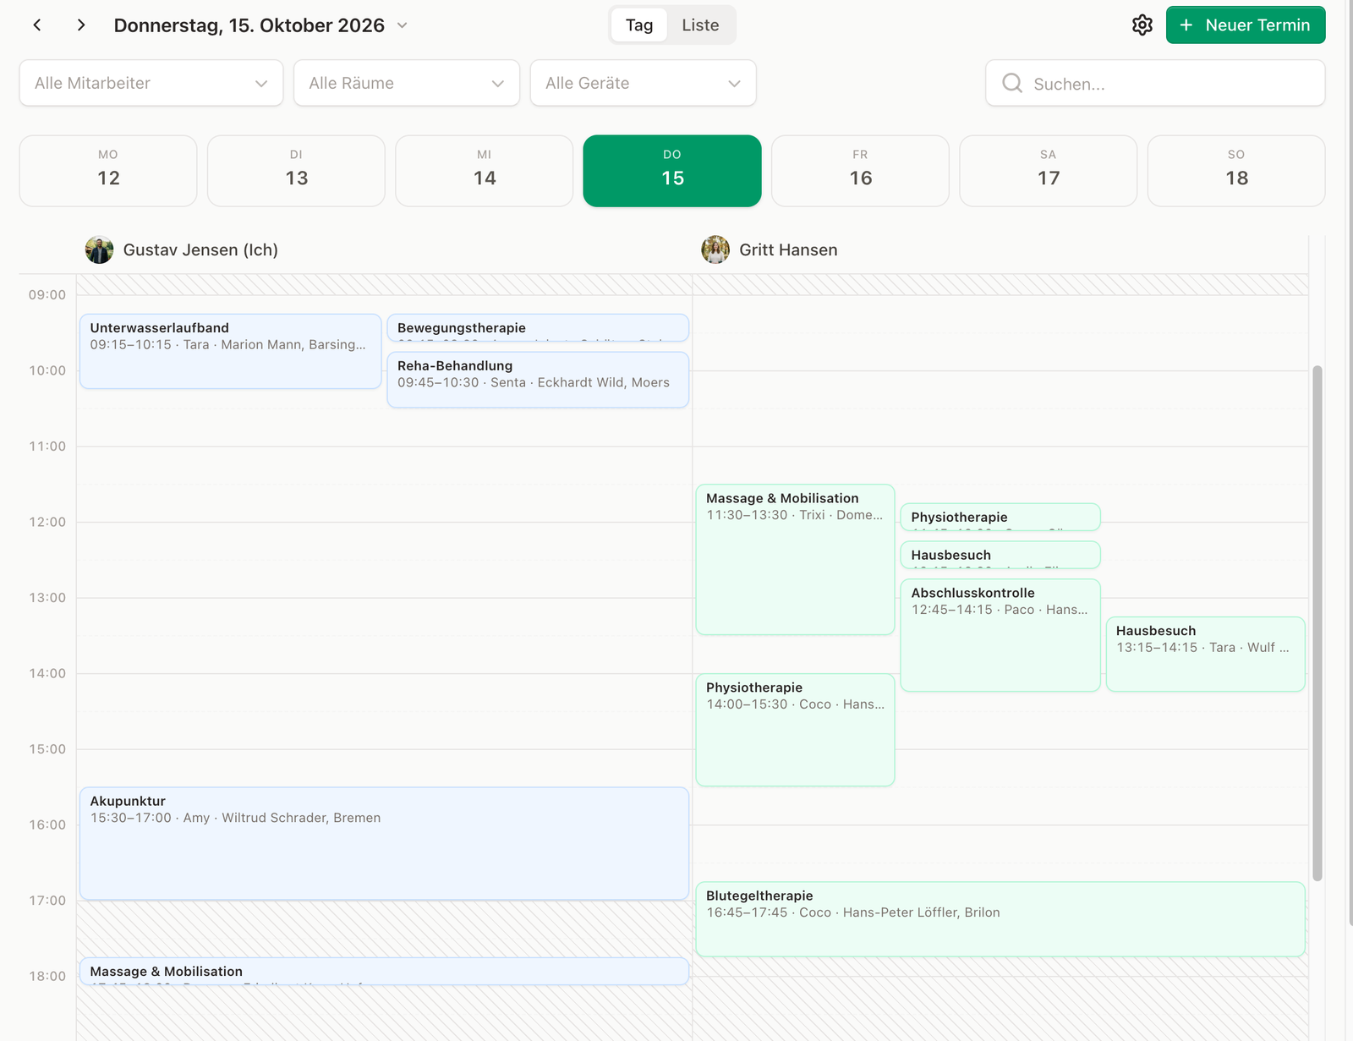Create a Neuer Termin
Screen dimensions: 1353x1041
click(1246, 25)
